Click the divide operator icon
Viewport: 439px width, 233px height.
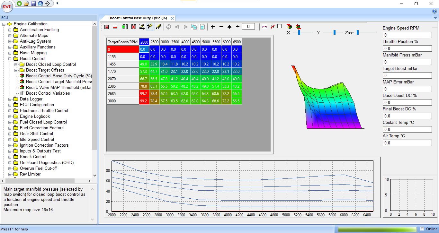[238, 27]
